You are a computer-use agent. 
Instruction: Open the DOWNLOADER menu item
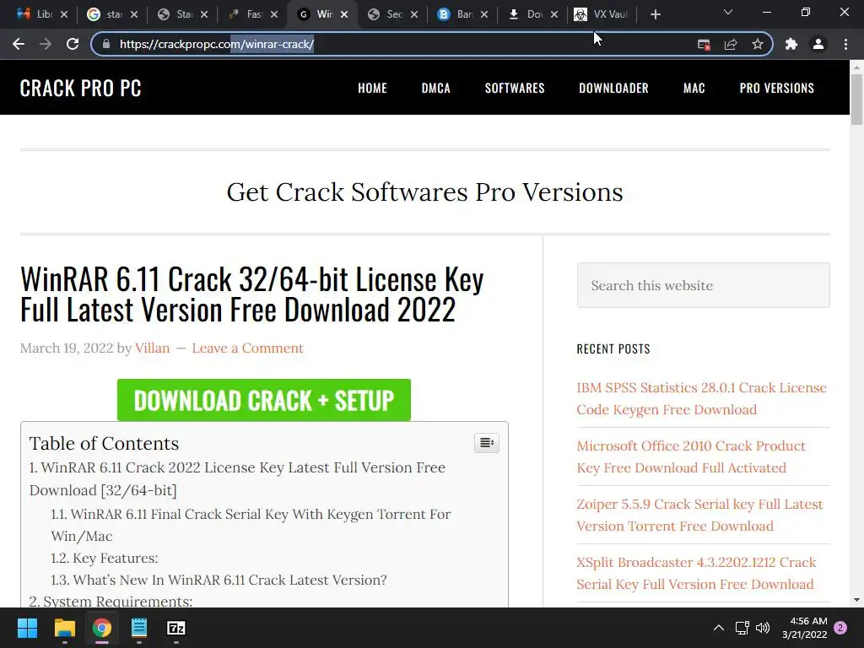click(x=614, y=88)
